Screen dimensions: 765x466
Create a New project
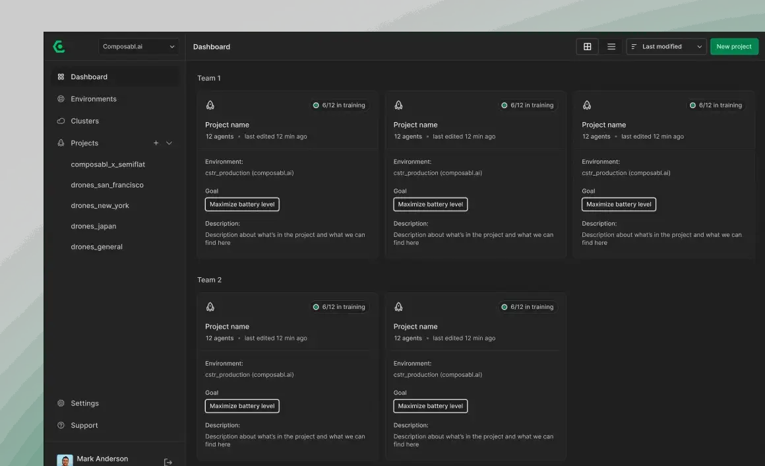click(x=734, y=46)
